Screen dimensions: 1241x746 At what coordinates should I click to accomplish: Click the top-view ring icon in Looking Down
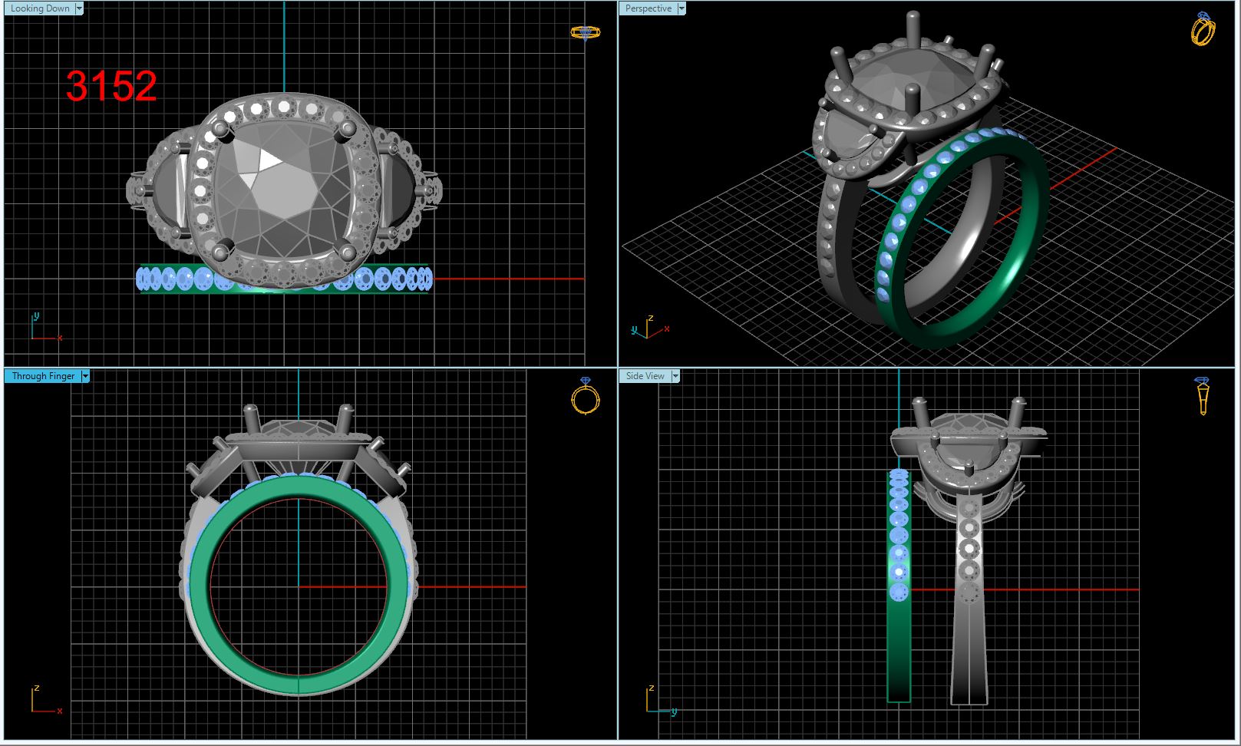[x=586, y=32]
